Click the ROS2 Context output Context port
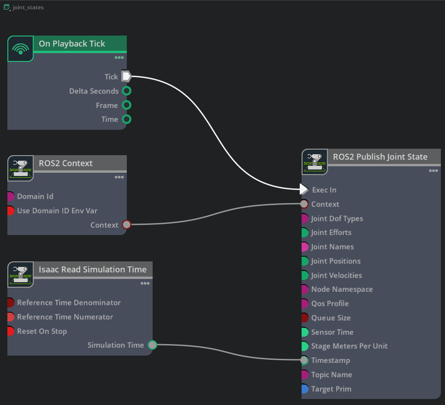The width and height of the screenshot is (445, 405). tap(126, 224)
